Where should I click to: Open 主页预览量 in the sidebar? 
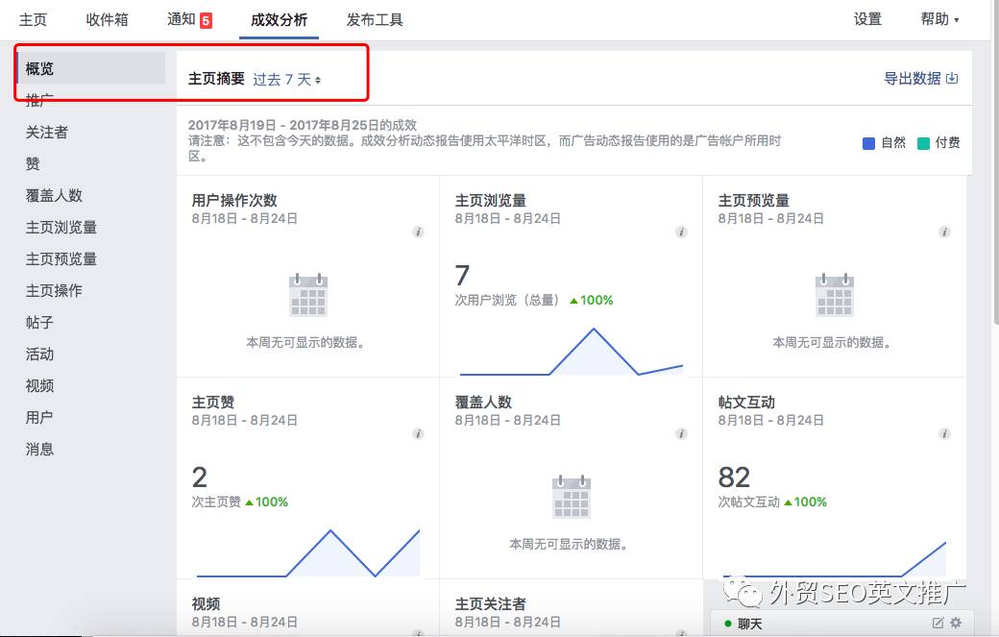point(61,259)
